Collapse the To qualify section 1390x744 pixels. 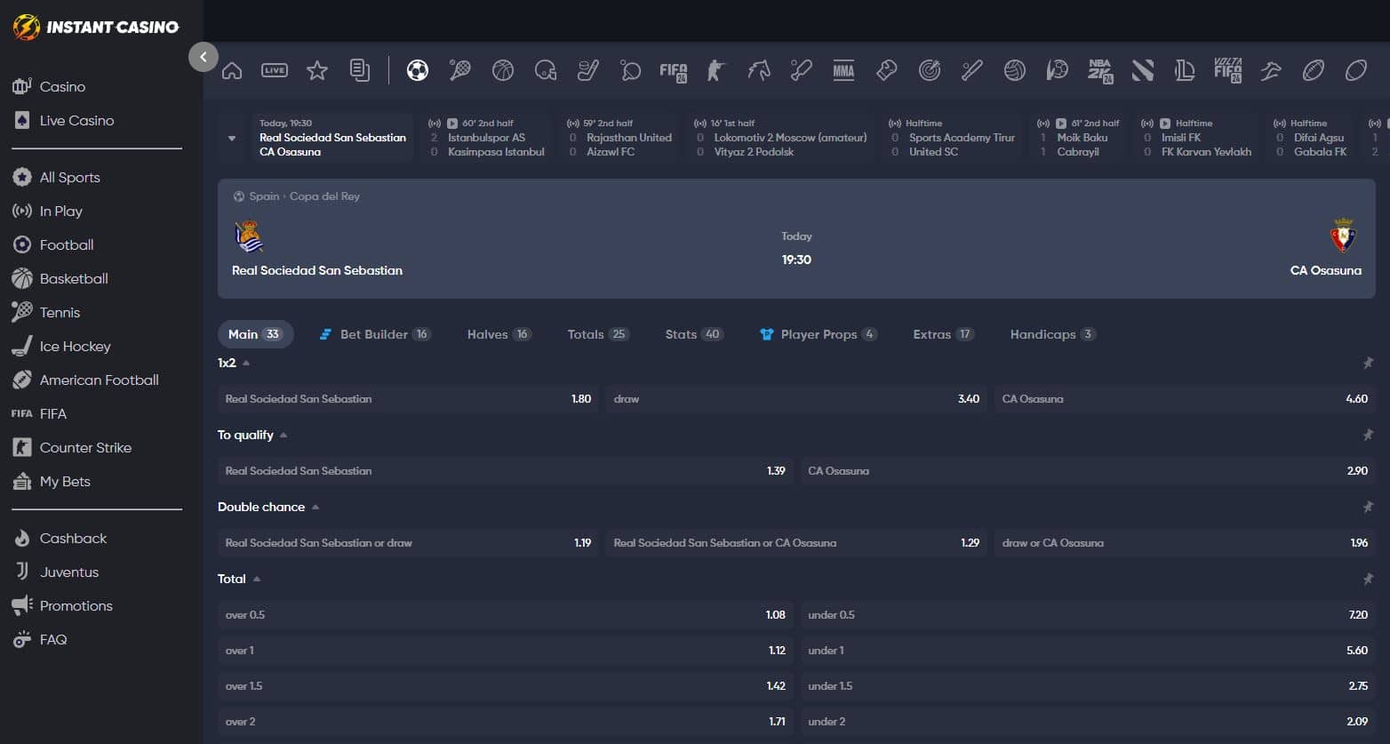[x=284, y=435]
